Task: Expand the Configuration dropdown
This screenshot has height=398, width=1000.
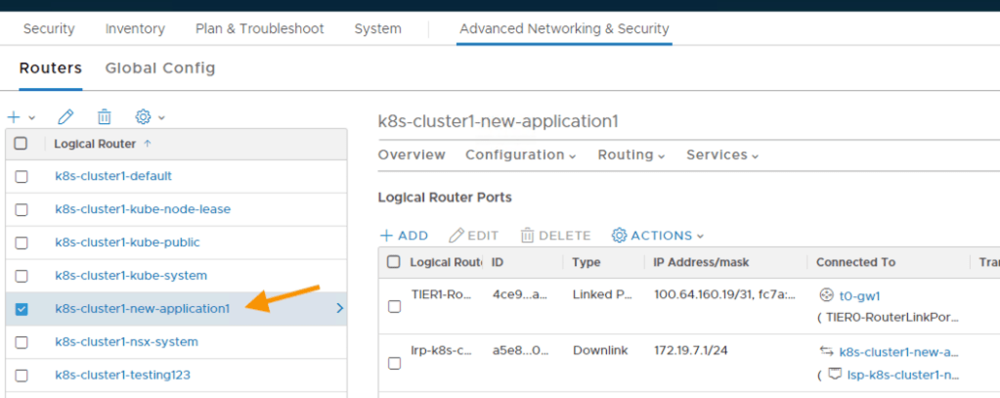Action: [520, 155]
